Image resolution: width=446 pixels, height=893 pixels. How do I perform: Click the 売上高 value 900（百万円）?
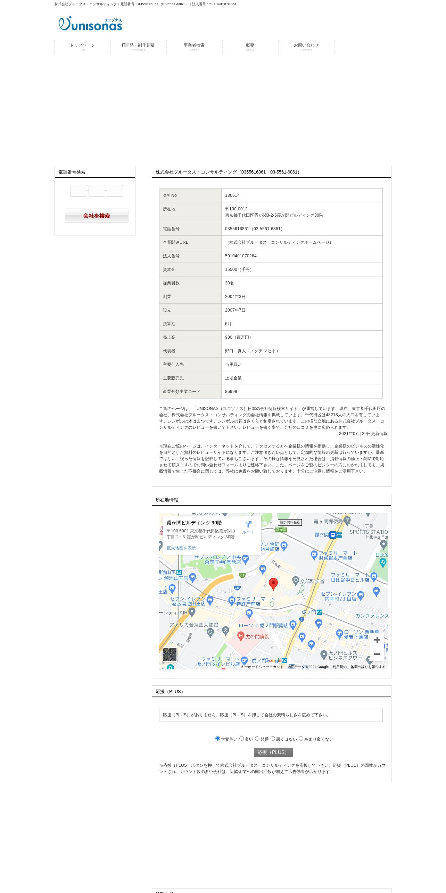(x=239, y=337)
